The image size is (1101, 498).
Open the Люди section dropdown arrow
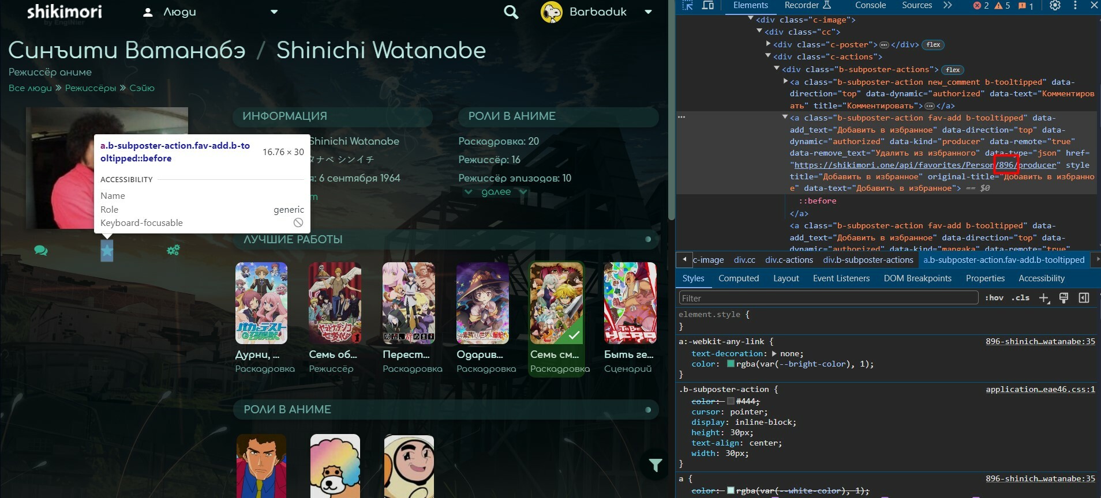(x=274, y=12)
